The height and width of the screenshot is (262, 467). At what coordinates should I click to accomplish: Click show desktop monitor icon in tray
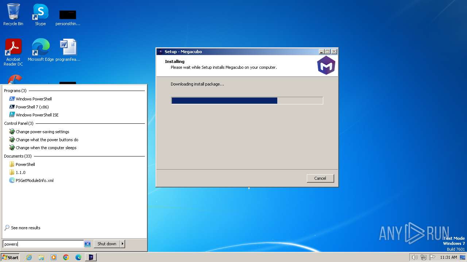(463, 257)
